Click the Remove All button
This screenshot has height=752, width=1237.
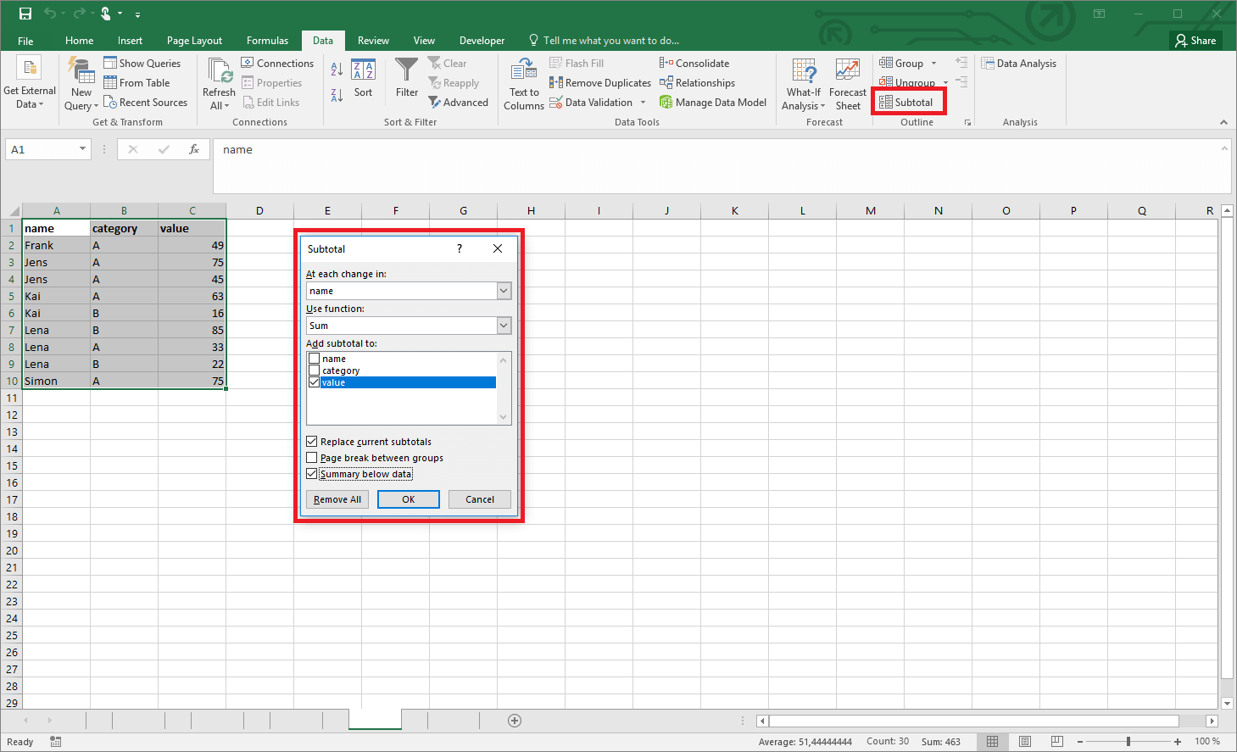click(337, 499)
